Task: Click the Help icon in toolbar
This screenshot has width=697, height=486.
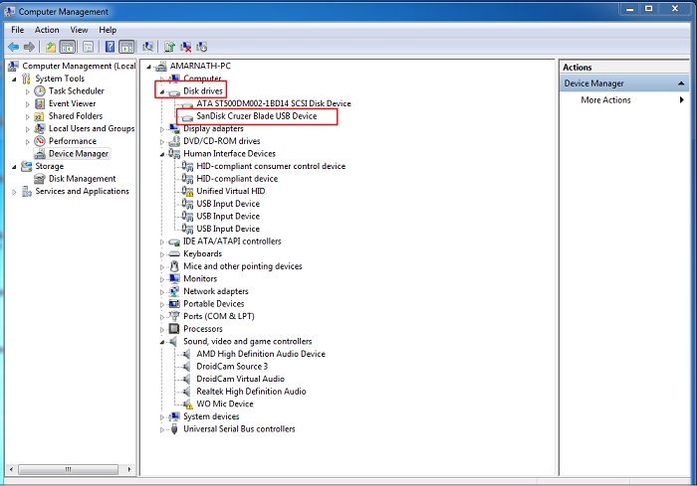Action: (110, 47)
